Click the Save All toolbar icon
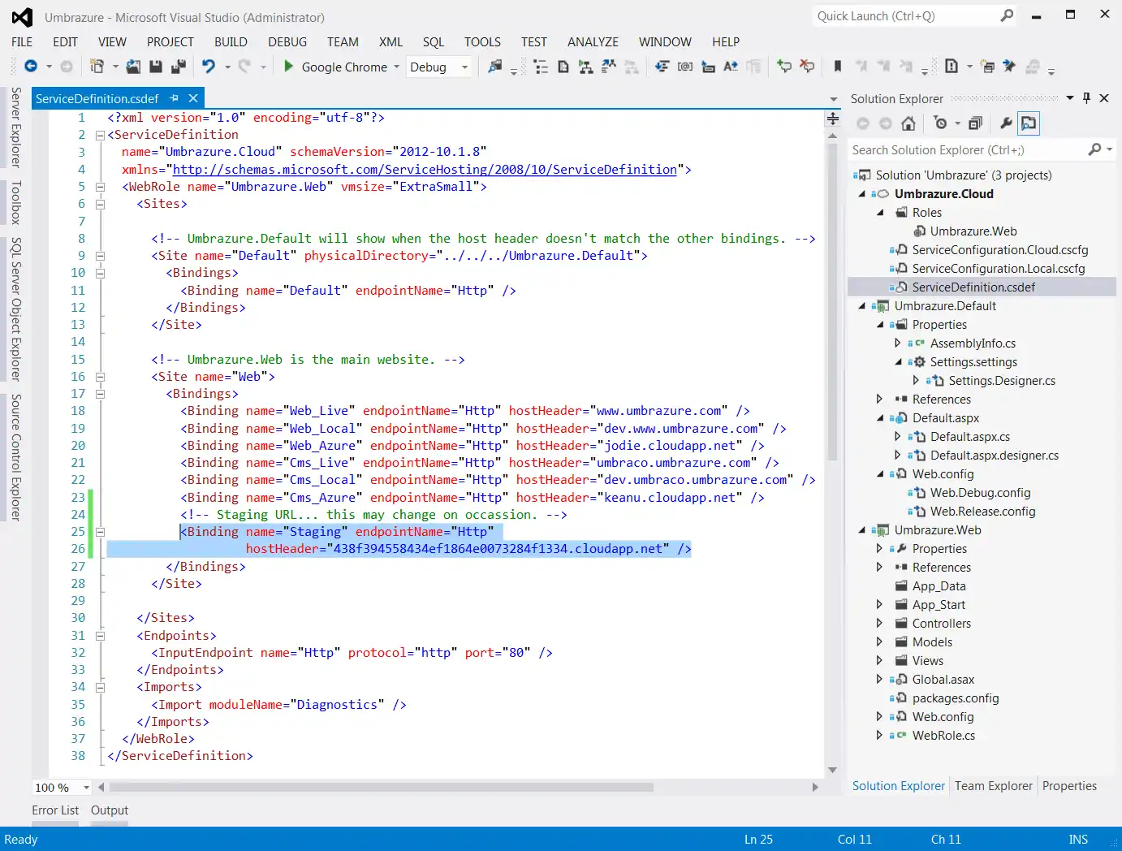 tap(179, 67)
